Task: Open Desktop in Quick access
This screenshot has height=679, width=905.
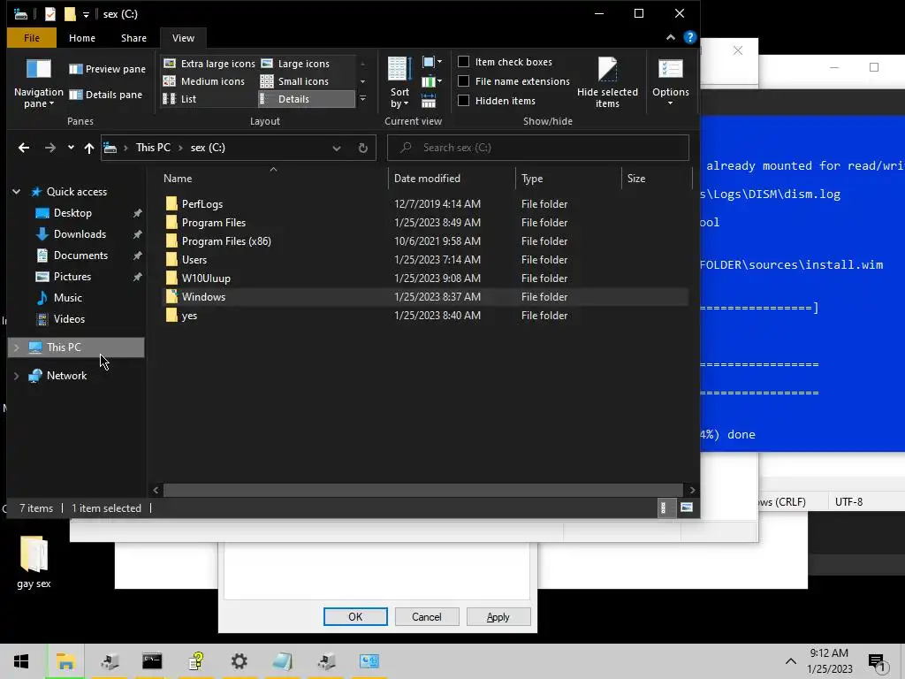Action: (72, 213)
